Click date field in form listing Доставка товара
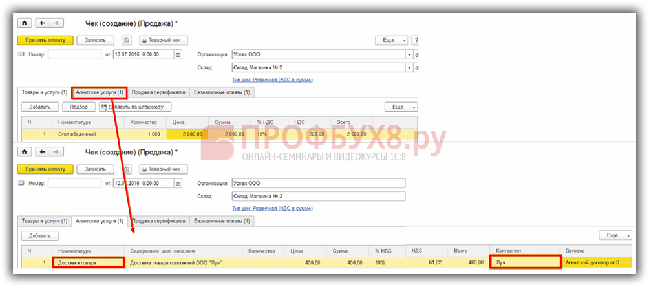The height and width of the screenshot is (287, 649). tap(144, 183)
